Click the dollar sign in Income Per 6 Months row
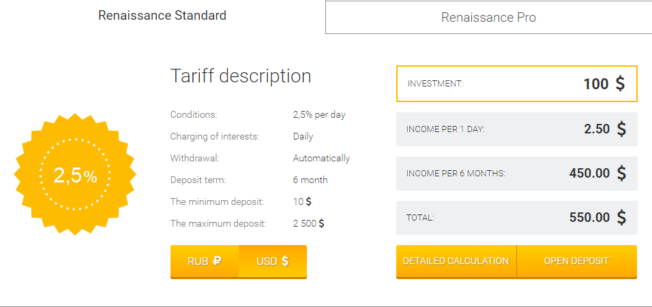The image size is (652, 307). (x=621, y=173)
